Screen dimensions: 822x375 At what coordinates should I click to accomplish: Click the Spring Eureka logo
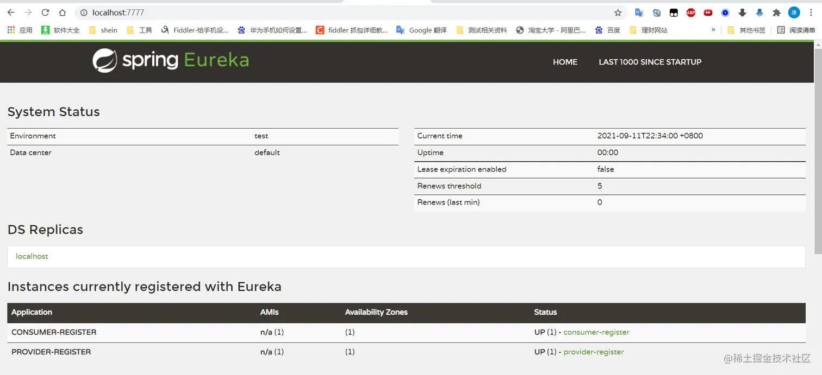tap(171, 60)
